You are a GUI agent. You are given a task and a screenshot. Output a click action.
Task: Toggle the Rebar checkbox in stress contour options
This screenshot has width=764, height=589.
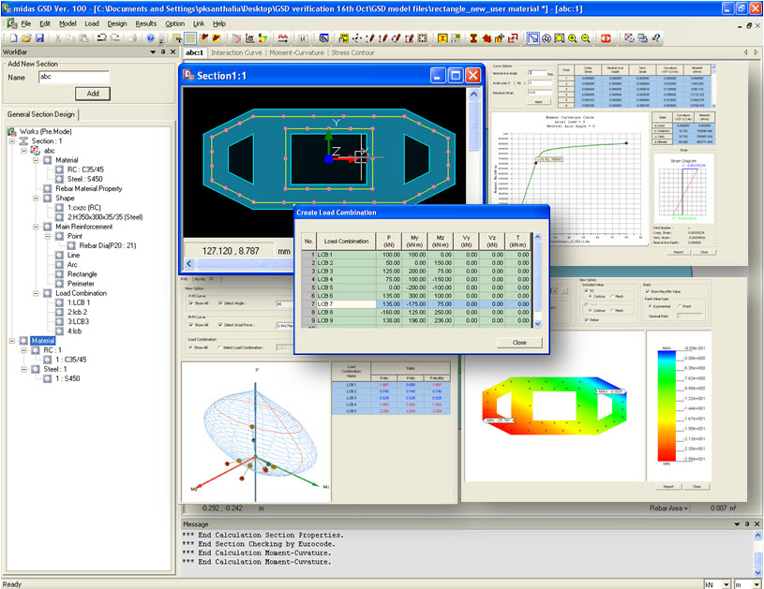587,320
